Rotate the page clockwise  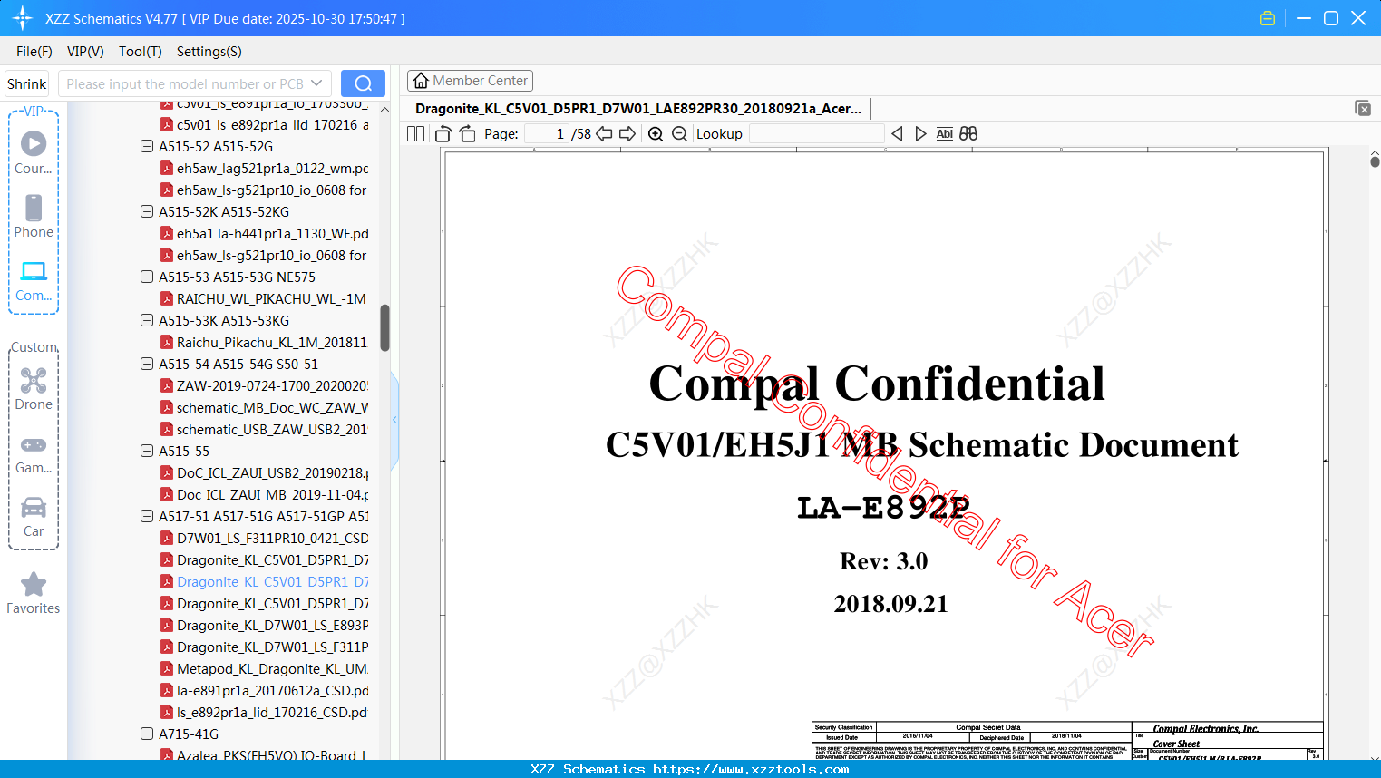(468, 134)
